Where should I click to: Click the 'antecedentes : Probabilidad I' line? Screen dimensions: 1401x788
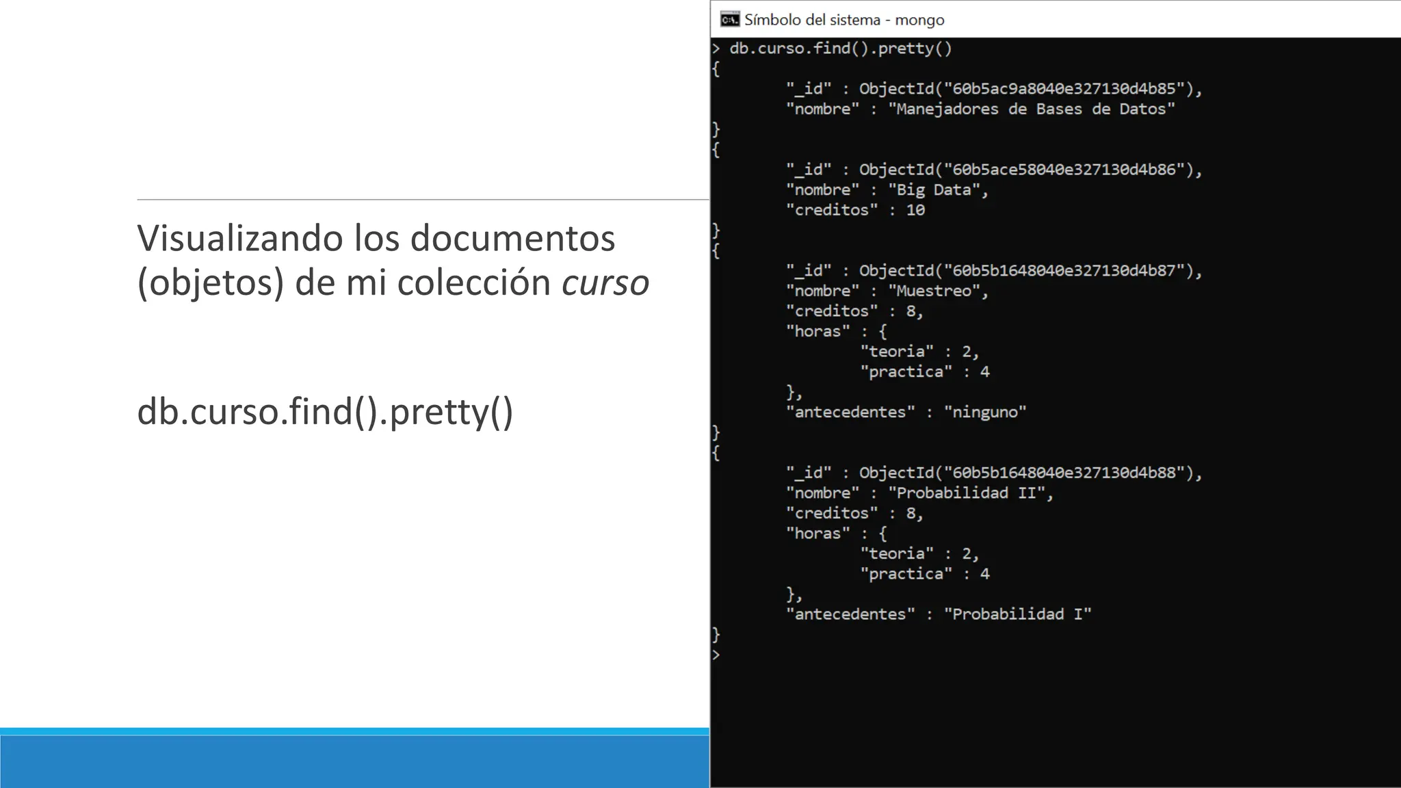point(939,614)
